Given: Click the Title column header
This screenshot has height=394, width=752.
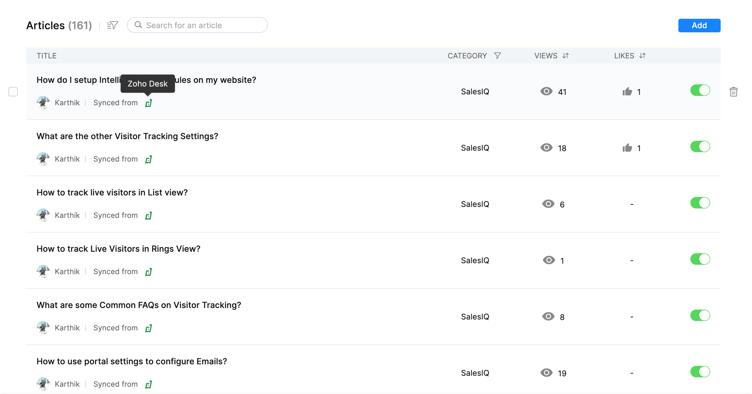Looking at the screenshot, I should point(46,56).
